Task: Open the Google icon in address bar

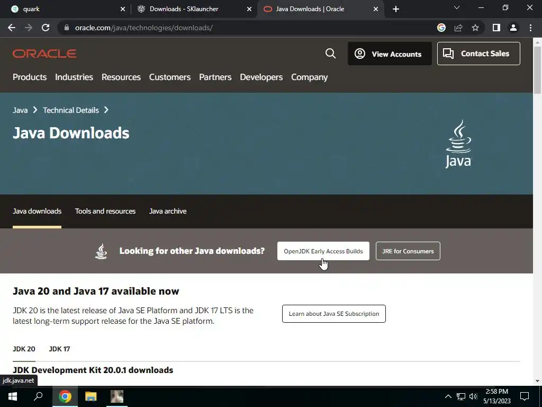Action: [x=441, y=28]
